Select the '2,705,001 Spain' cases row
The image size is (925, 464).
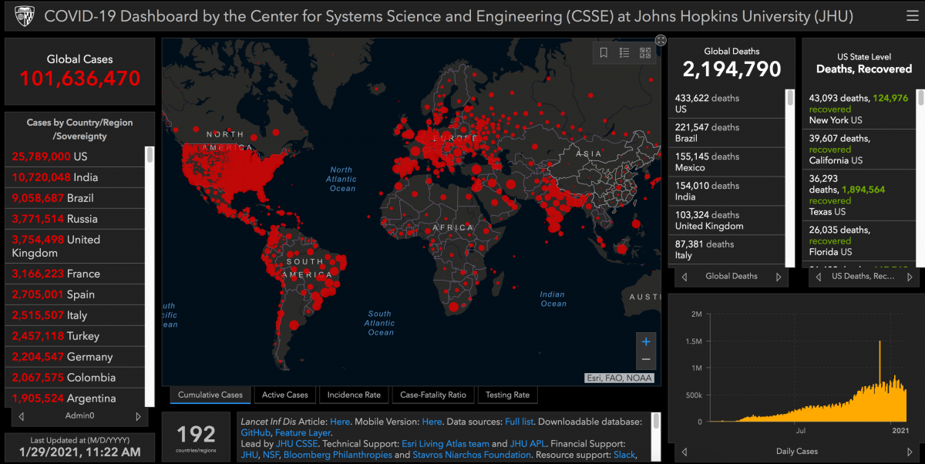point(76,294)
